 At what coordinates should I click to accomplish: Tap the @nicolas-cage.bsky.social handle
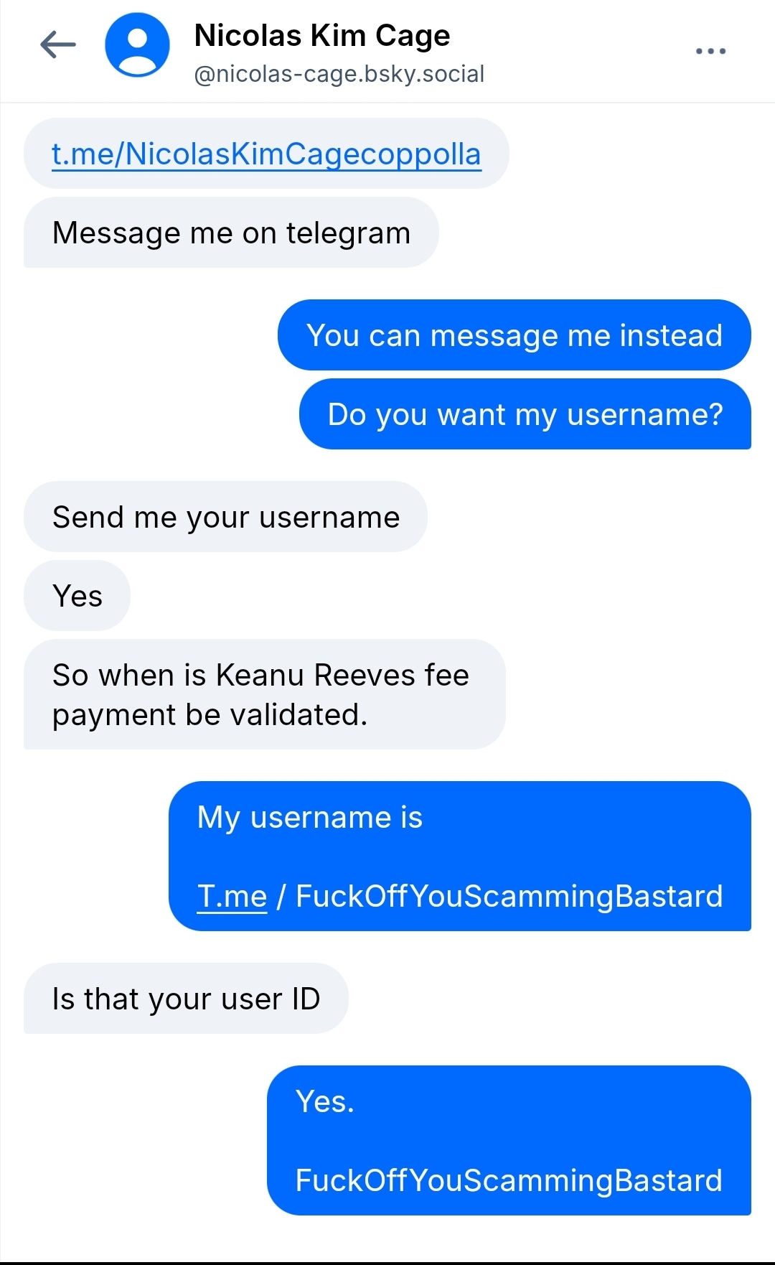pyautogui.click(x=339, y=74)
